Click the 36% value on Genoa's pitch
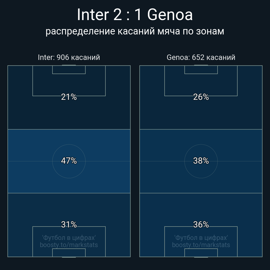The height and width of the screenshot is (270, 270). [x=201, y=224]
